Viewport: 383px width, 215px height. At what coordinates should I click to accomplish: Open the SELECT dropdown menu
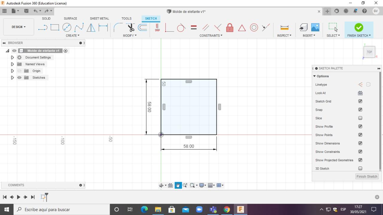[333, 36]
